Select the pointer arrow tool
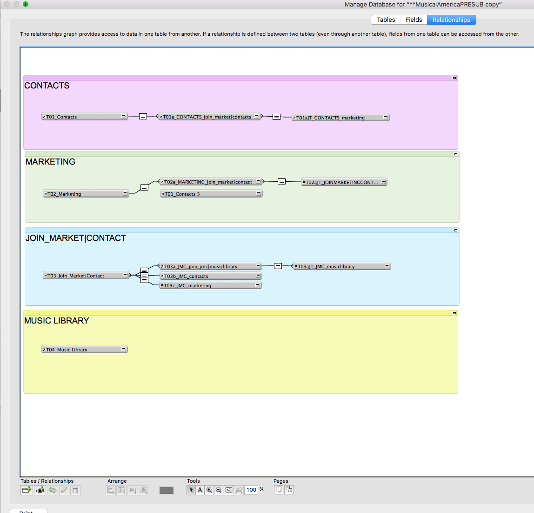534x513 pixels. (x=191, y=490)
